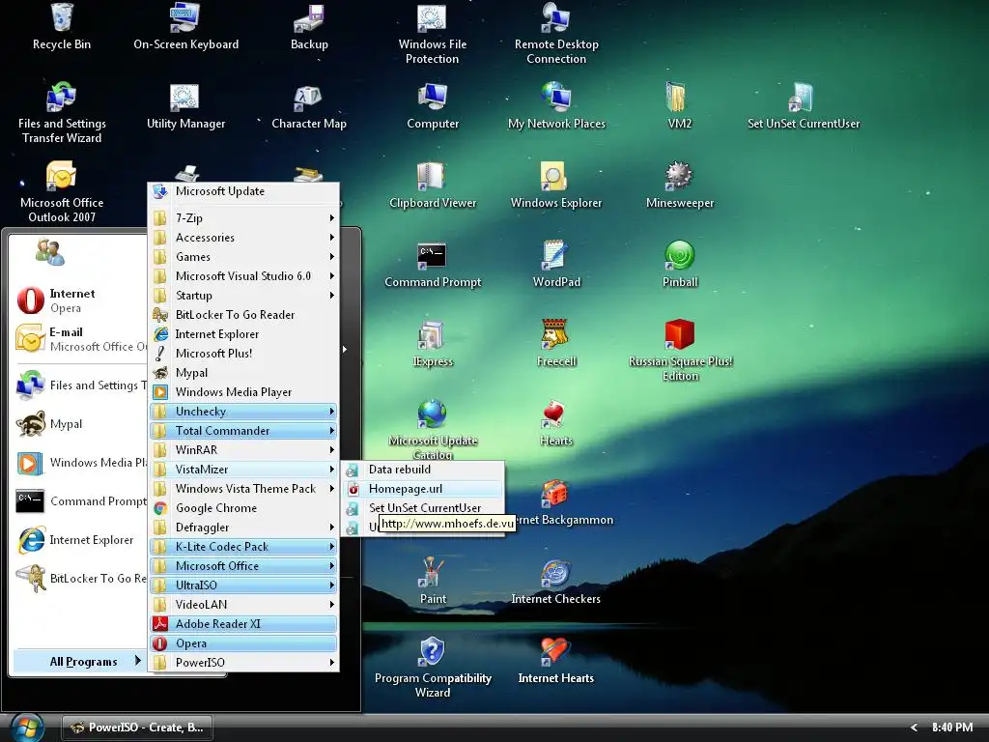Viewport: 989px width, 742px height.
Task: Launch BitLocker To Go Reader menu entry
Action: coord(243,315)
